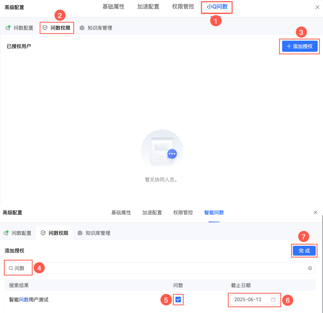The width and height of the screenshot is (323, 313).
Task: Open 权限管控 tab in lower panel
Action: (x=183, y=213)
